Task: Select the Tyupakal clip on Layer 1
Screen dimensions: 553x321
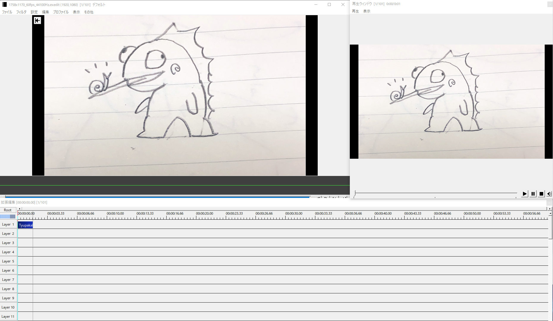Action: (25, 225)
